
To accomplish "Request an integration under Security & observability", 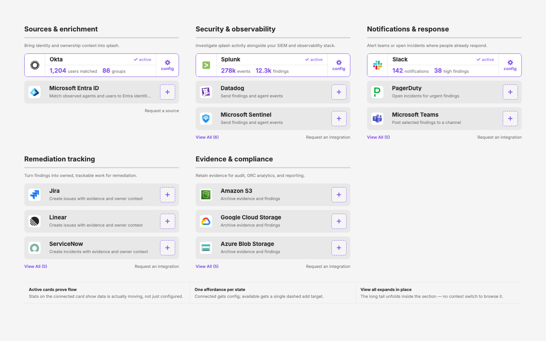I will tap(328, 137).
